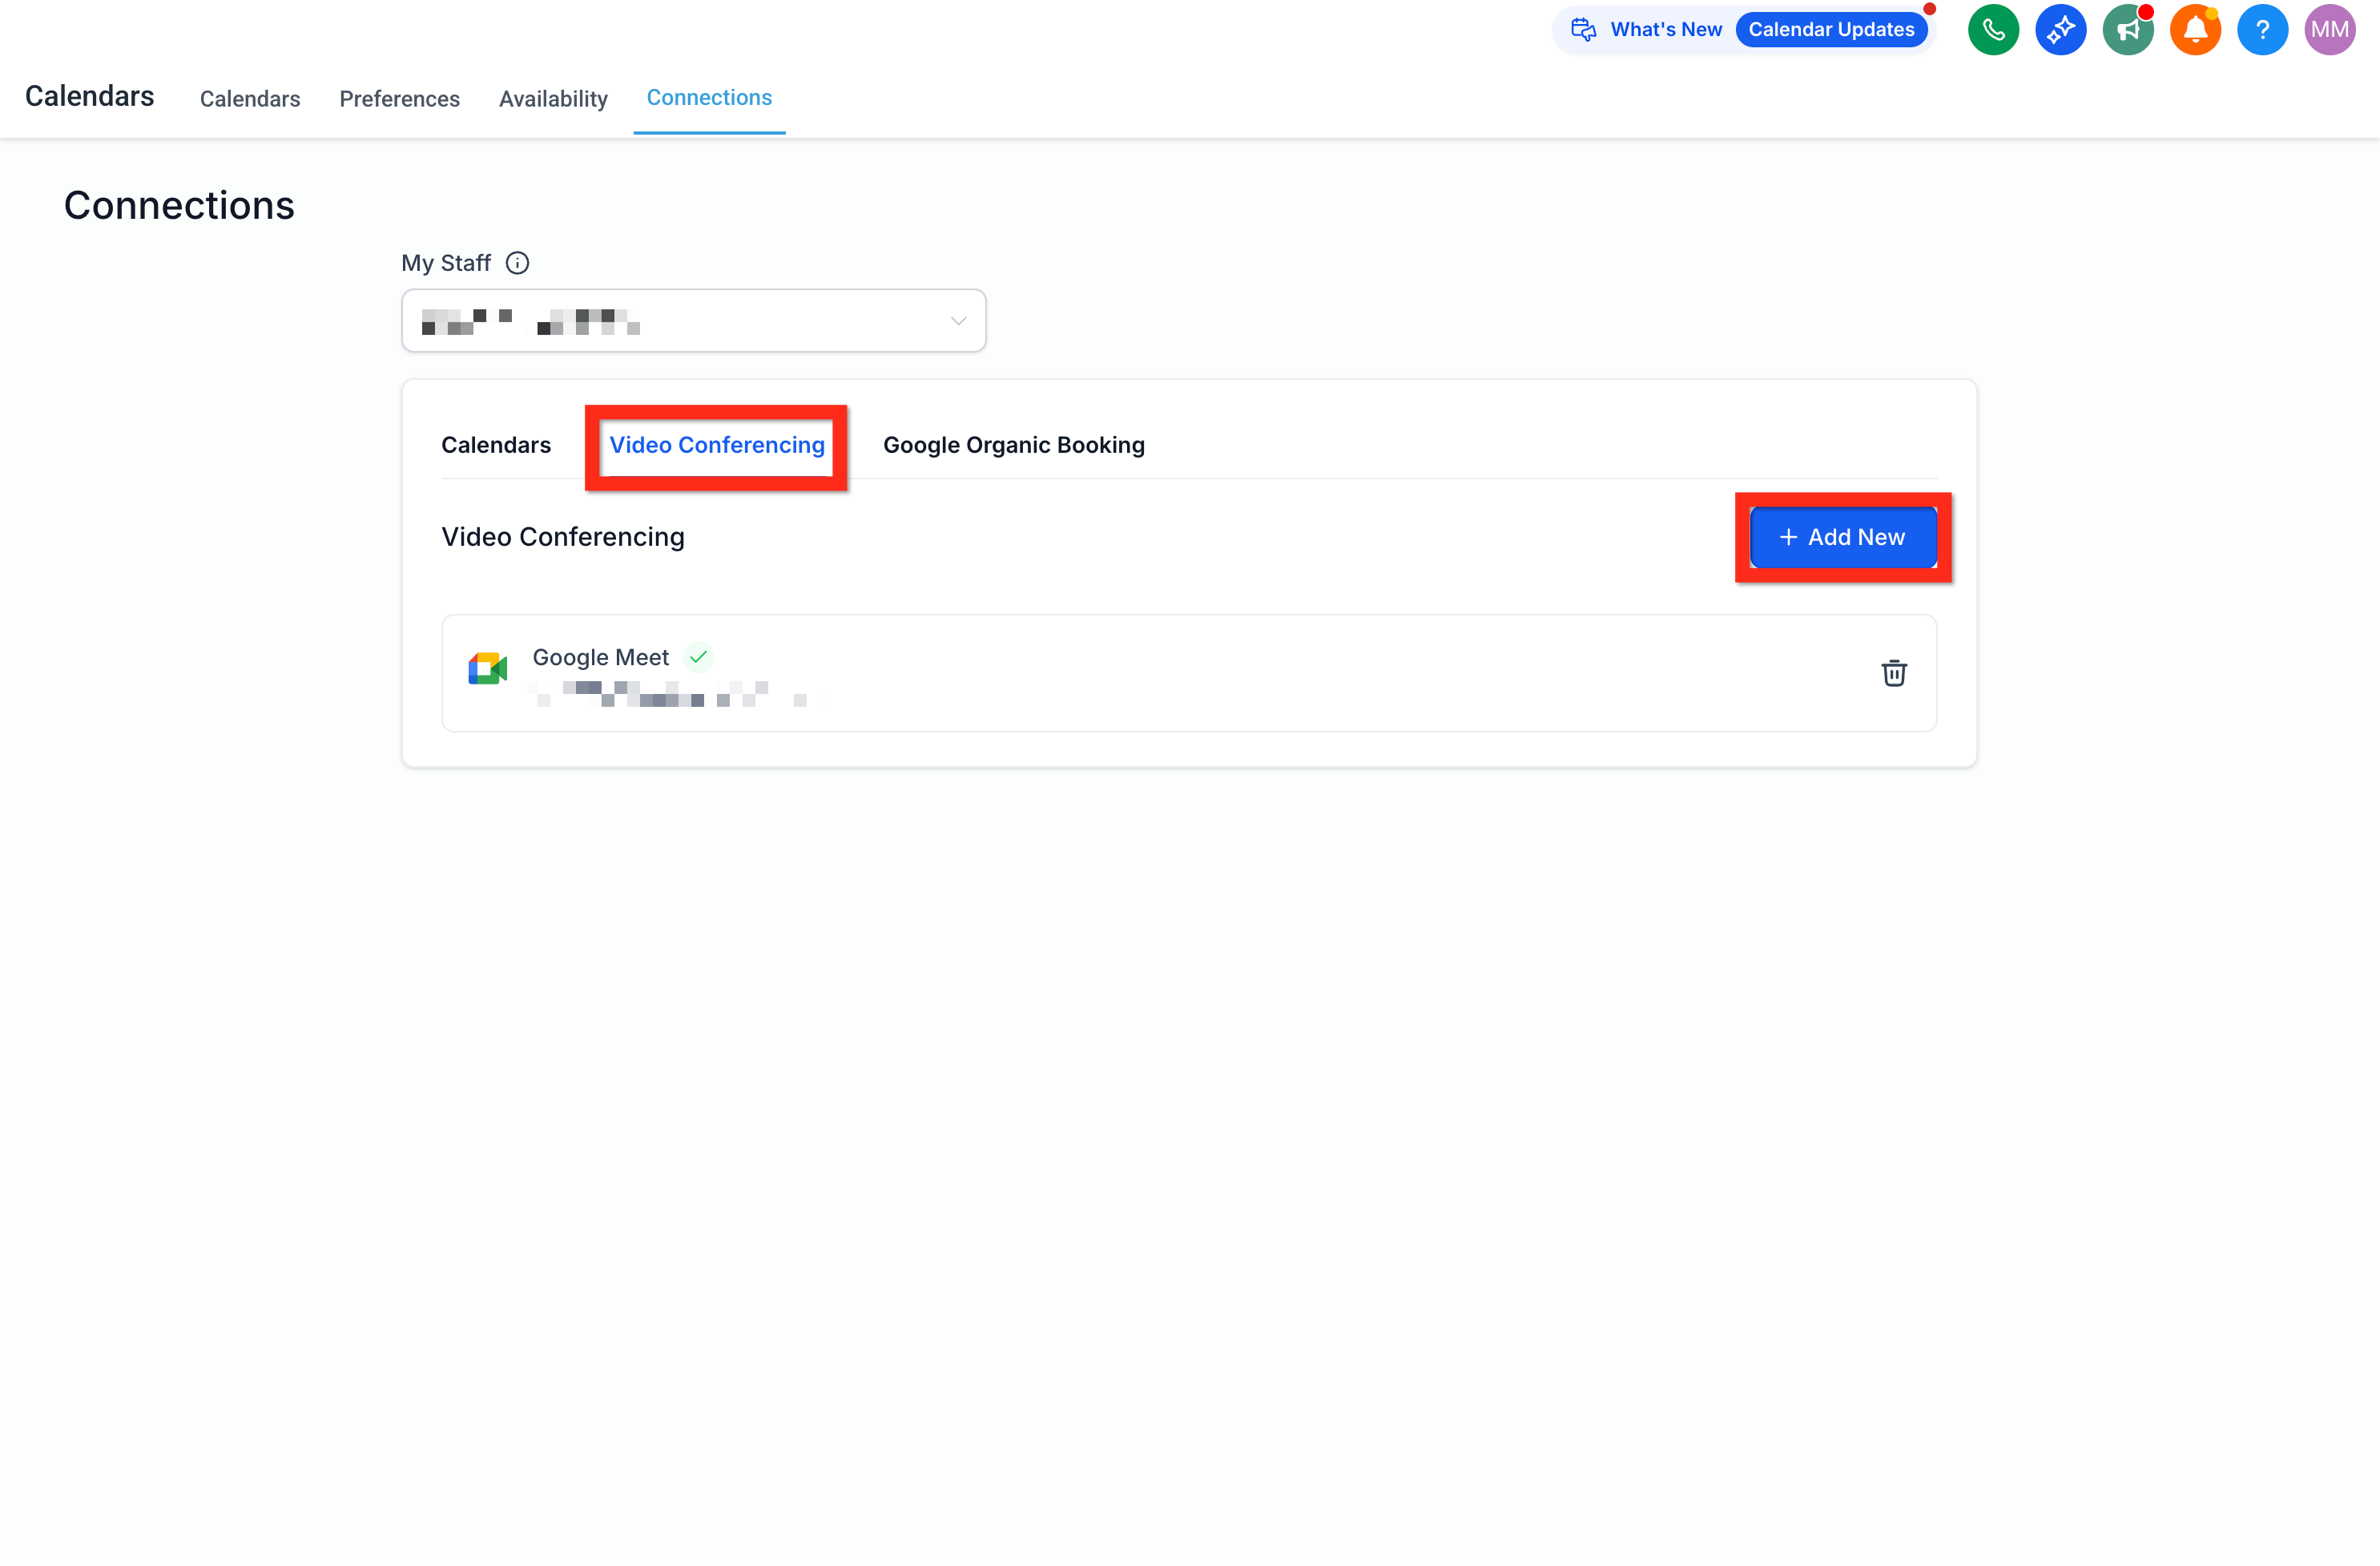
Task: Expand the My Staff dropdown
Action: pos(693,321)
